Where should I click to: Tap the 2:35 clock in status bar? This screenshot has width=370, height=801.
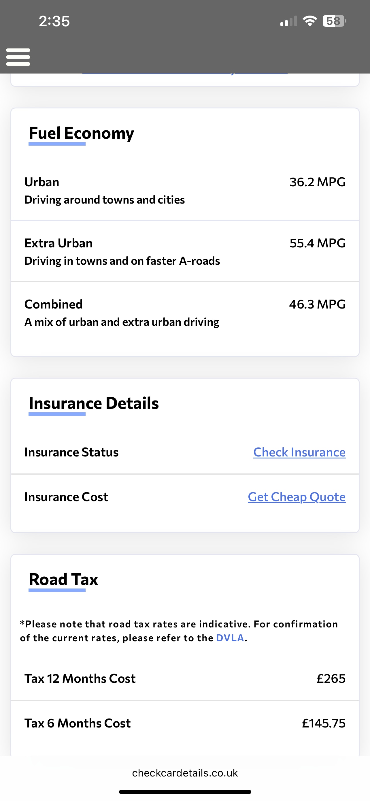click(x=54, y=21)
